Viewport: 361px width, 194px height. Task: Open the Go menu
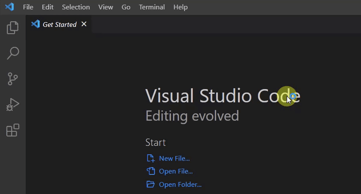tap(126, 7)
